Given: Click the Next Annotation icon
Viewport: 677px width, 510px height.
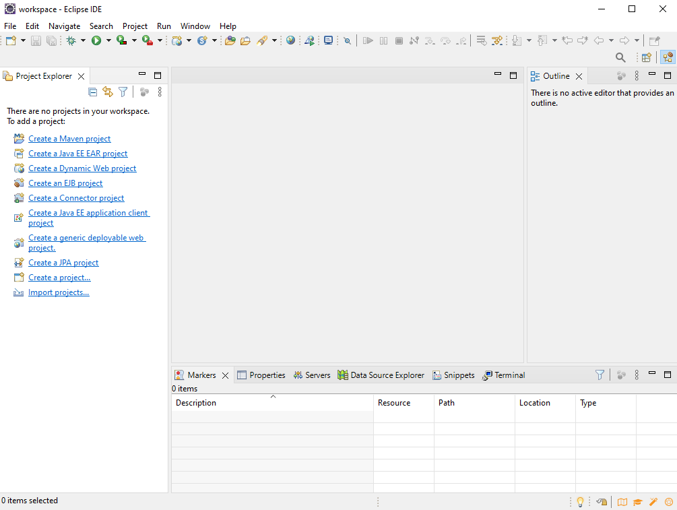Looking at the screenshot, I should click(x=517, y=40).
